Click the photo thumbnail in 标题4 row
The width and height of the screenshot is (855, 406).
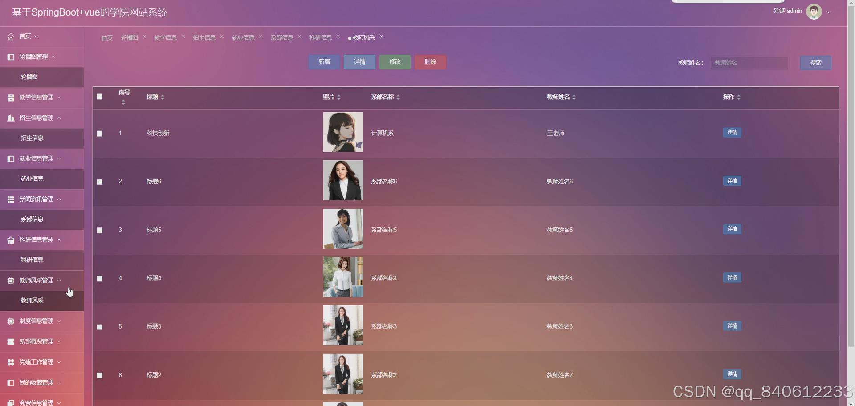(343, 277)
